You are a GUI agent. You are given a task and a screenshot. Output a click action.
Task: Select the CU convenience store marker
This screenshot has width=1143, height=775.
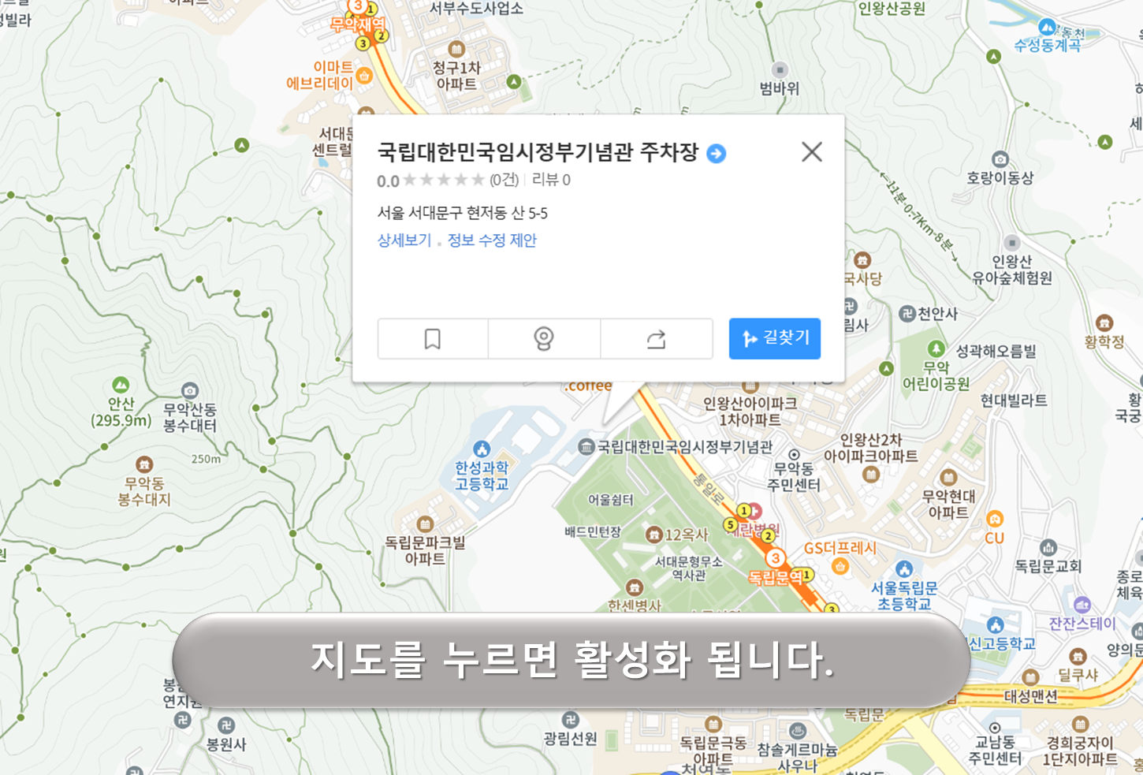click(x=995, y=520)
